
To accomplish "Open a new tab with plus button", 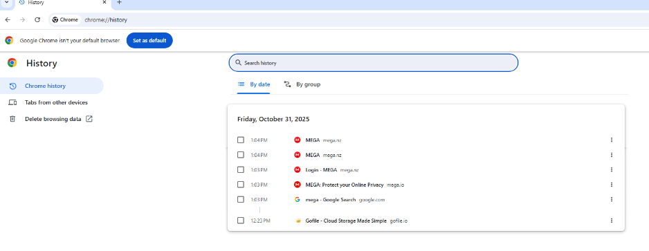I will pyautogui.click(x=119, y=3).
